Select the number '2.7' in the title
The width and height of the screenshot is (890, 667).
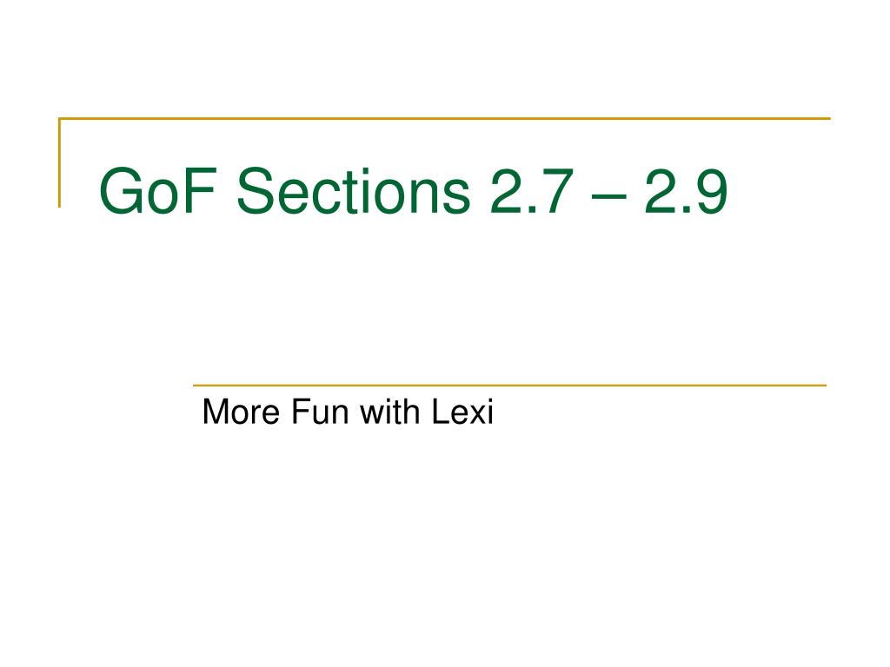click(x=531, y=191)
